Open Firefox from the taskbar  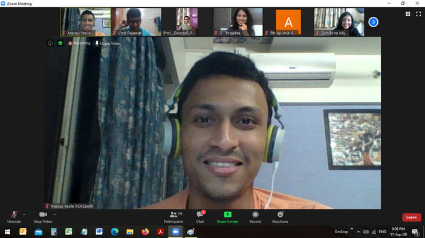145,232
